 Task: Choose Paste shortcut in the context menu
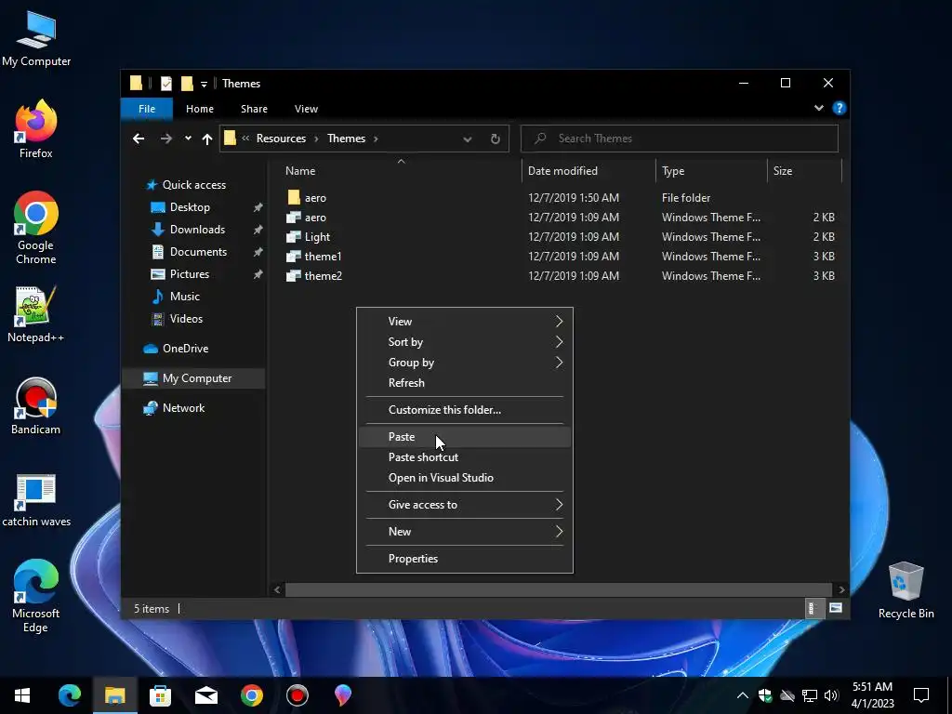[x=465, y=457]
